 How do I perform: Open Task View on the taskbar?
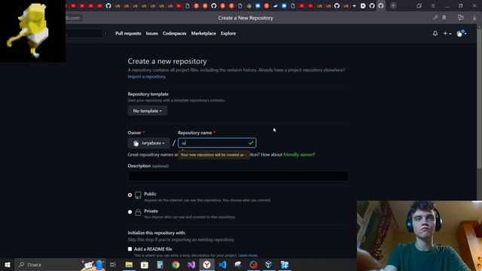point(113,264)
